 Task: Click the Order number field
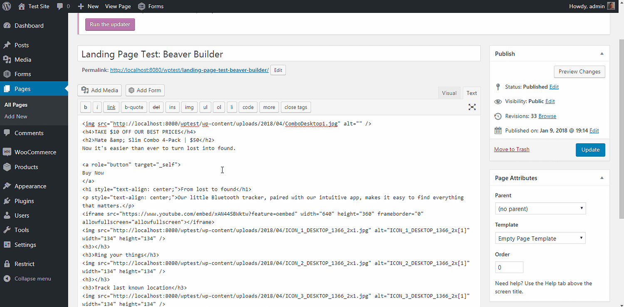click(x=509, y=267)
